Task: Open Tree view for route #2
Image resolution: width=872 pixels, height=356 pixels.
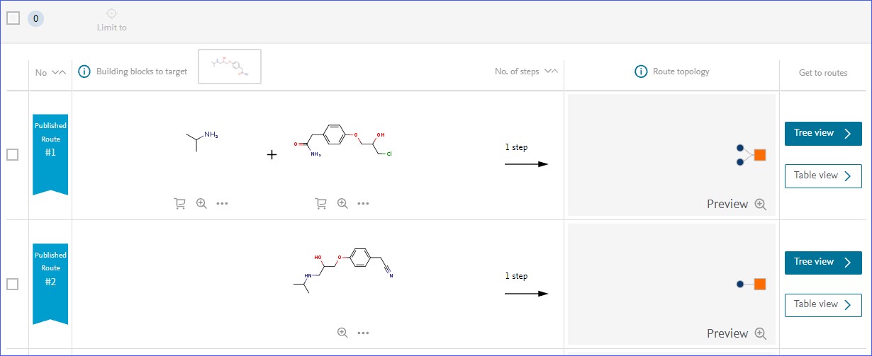Action: (x=822, y=262)
